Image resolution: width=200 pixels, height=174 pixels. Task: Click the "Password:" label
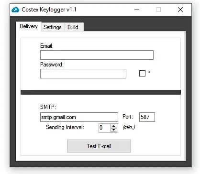(52, 65)
